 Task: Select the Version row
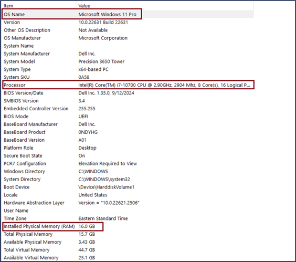point(128,22)
